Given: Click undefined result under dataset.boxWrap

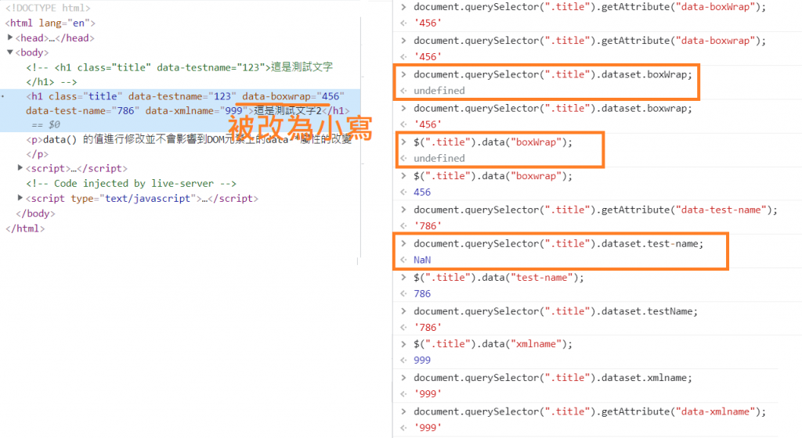Looking at the screenshot, I should click(439, 91).
